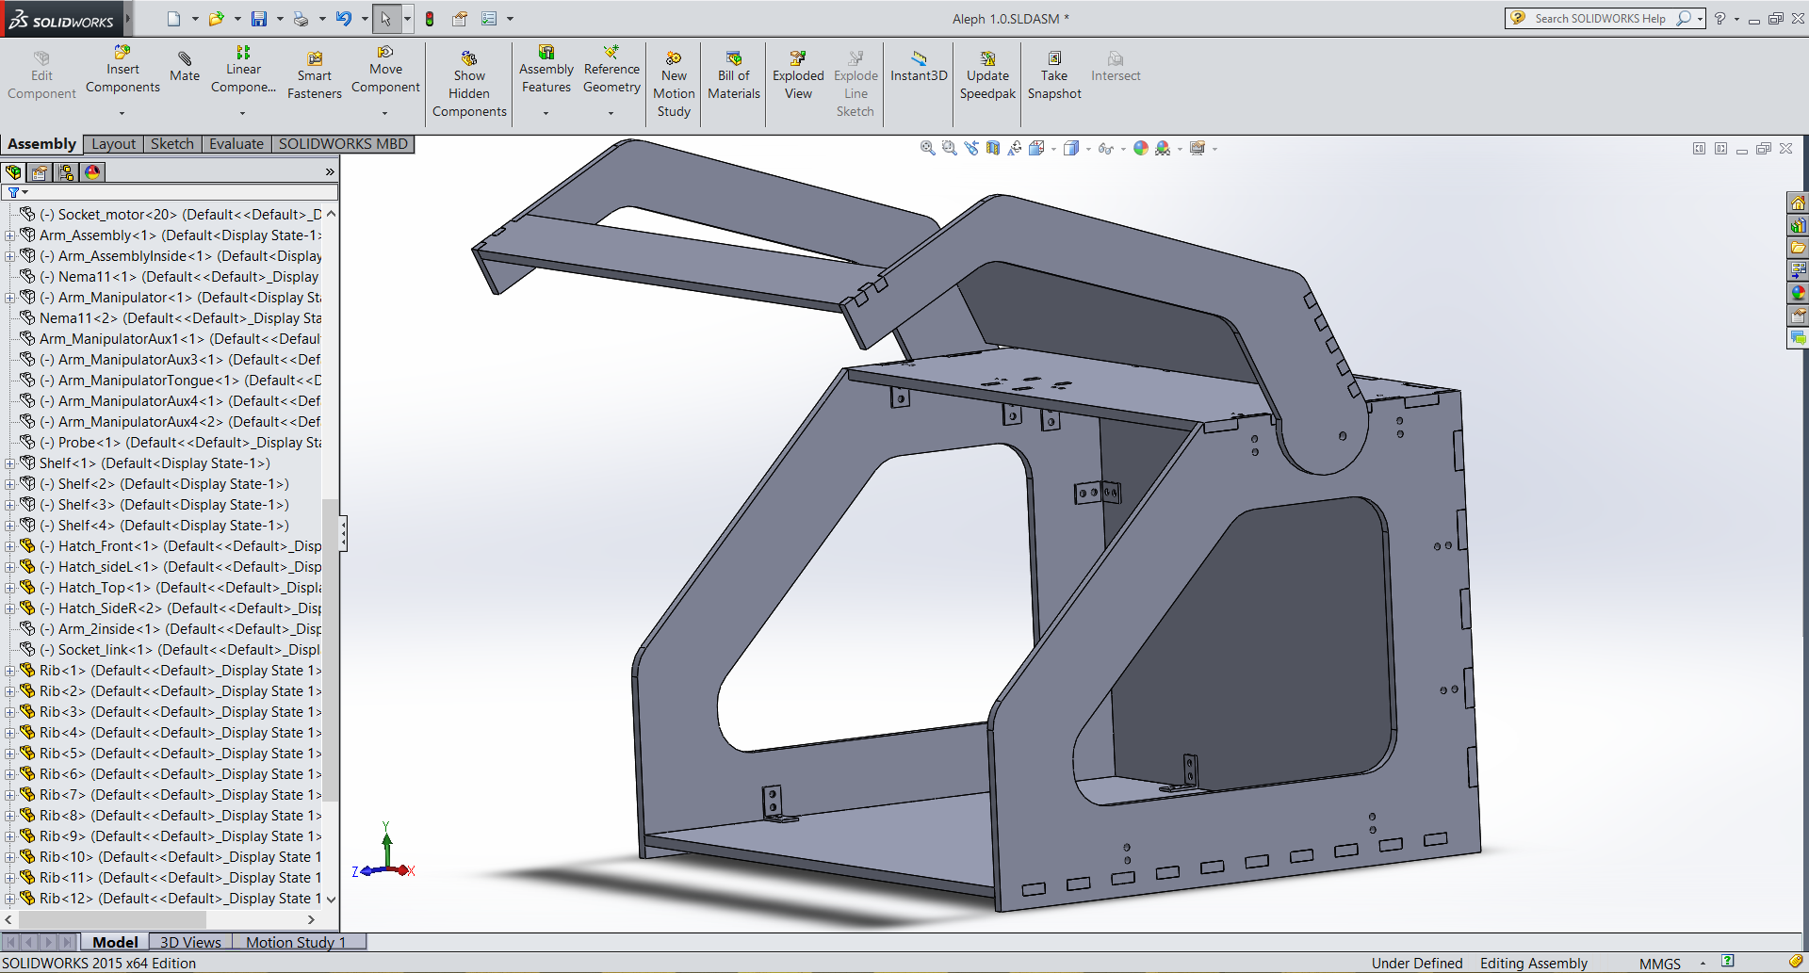The height and width of the screenshot is (973, 1809).
Task: Open the ConfigurationManager tab icon
Action: pos(66,172)
